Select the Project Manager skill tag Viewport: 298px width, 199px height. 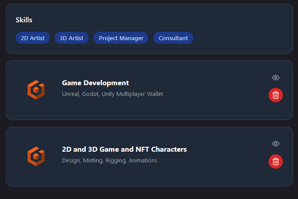(x=121, y=38)
